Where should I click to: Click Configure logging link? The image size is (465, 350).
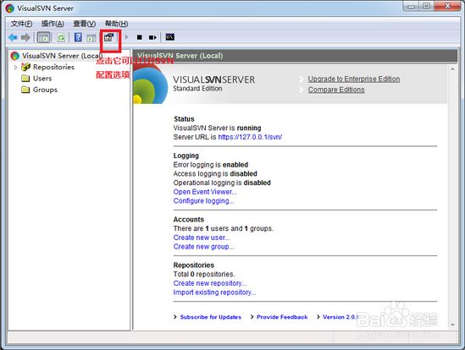[203, 201]
